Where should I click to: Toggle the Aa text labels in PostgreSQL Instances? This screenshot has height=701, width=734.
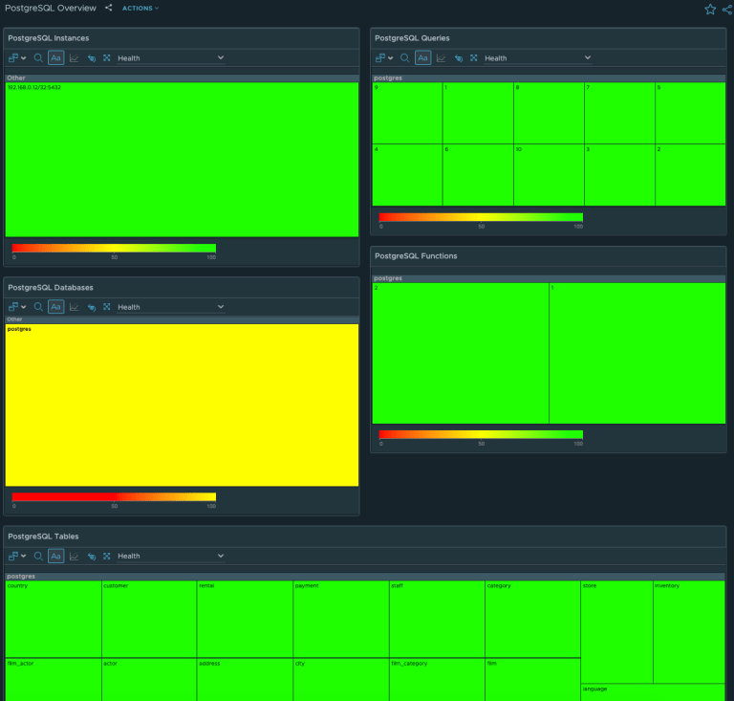click(56, 58)
